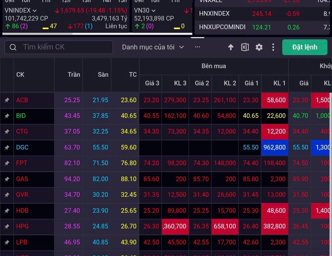This screenshot has height=256, width=332.
Task: Open LPB stock symbol
Action: [22, 242]
